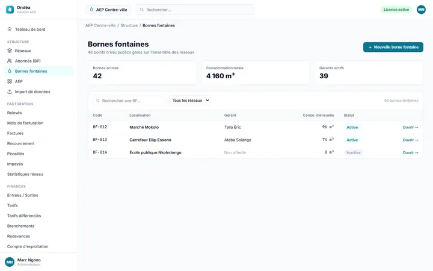Click the Réseaux layers icon
The height and width of the screenshot is (271, 433).
click(x=10, y=51)
